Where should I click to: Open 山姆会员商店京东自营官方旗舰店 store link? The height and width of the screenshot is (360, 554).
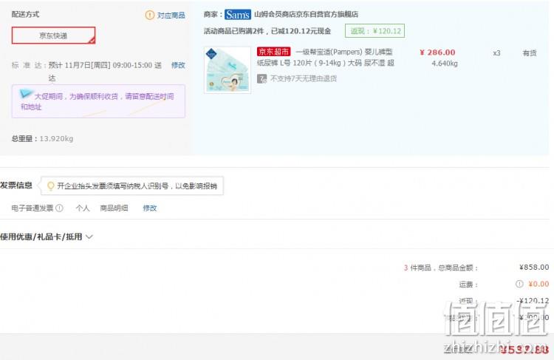[306, 15]
